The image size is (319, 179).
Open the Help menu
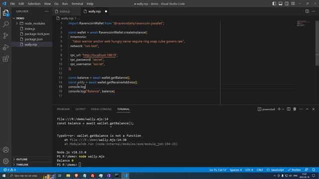[x=90, y=3]
